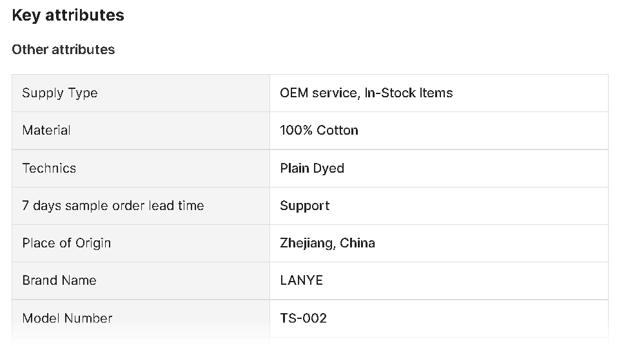Click the Plain Dyed value

(312, 169)
